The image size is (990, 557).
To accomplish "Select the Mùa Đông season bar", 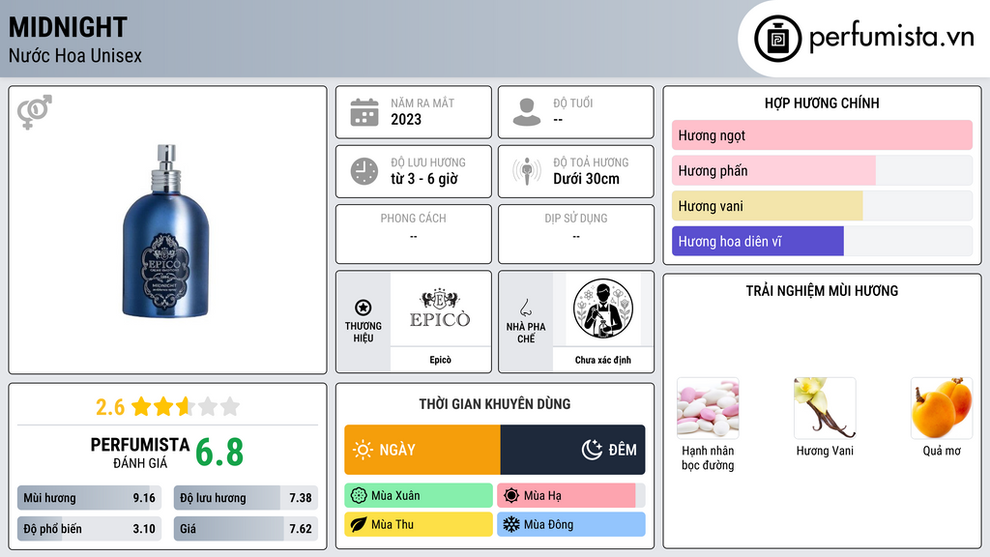I will point(571,524).
